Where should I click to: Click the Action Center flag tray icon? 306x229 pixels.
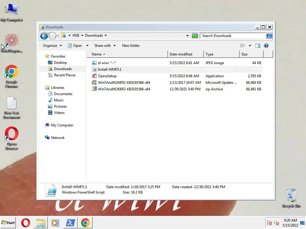(x=270, y=223)
